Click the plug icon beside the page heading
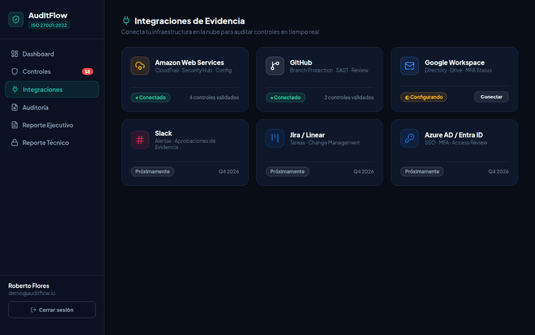Image resolution: width=535 pixels, height=335 pixels. click(126, 21)
